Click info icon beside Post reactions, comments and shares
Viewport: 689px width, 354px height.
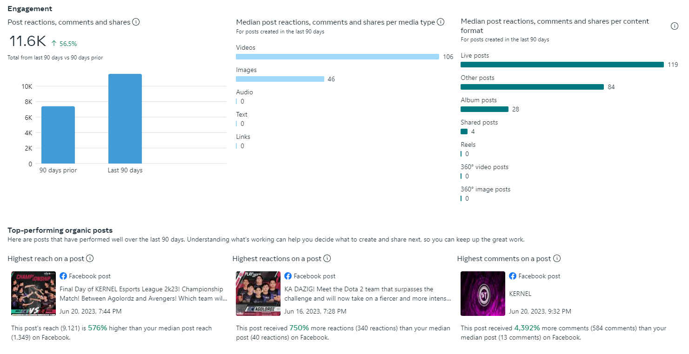(x=136, y=22)
